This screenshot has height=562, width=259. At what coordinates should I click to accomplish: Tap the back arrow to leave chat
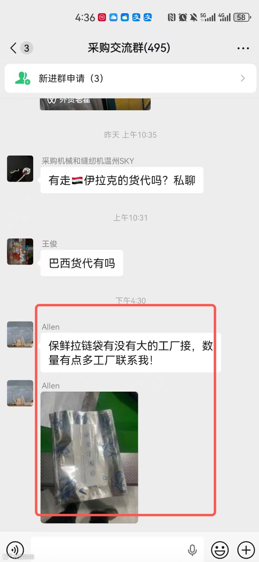(x=14, y=49)
